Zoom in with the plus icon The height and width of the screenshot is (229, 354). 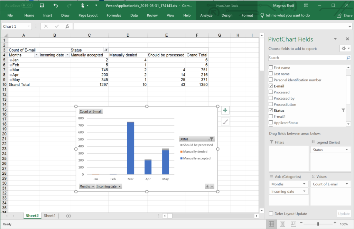tap(335, 223)
